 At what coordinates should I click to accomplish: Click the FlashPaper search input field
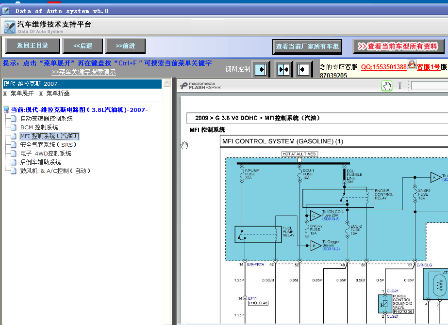click(430, 86)
